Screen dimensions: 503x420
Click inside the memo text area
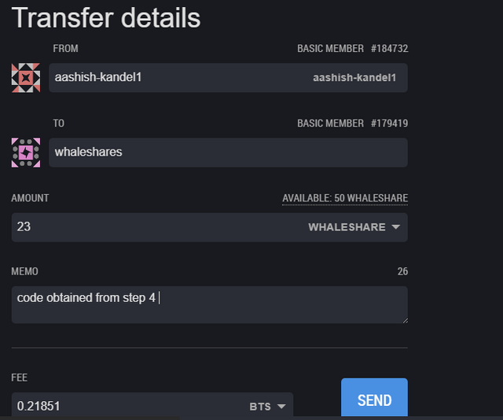click(x=210, y=304)
